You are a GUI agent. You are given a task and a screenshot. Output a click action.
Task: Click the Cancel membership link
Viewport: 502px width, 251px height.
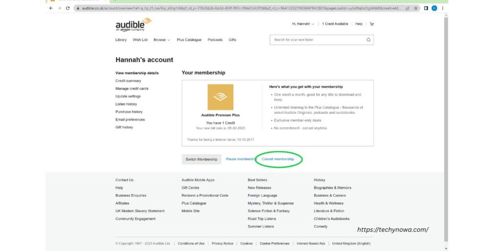278,159
